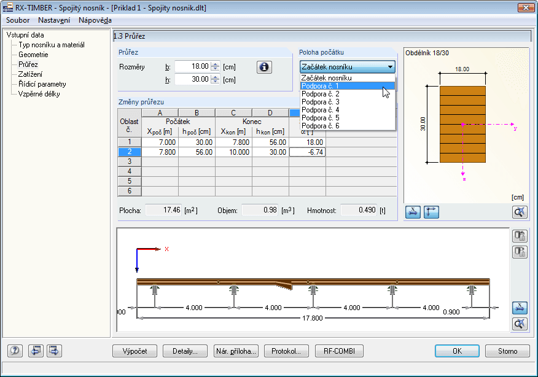Select Zatížení in navigation tree
The height and width of the screenshot is (377, 538).
tap(30, 74)
